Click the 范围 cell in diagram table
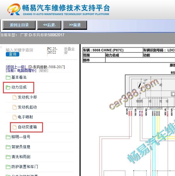This screenshot has width=175, height=176. pyautogui.click(x=94, y=55)
